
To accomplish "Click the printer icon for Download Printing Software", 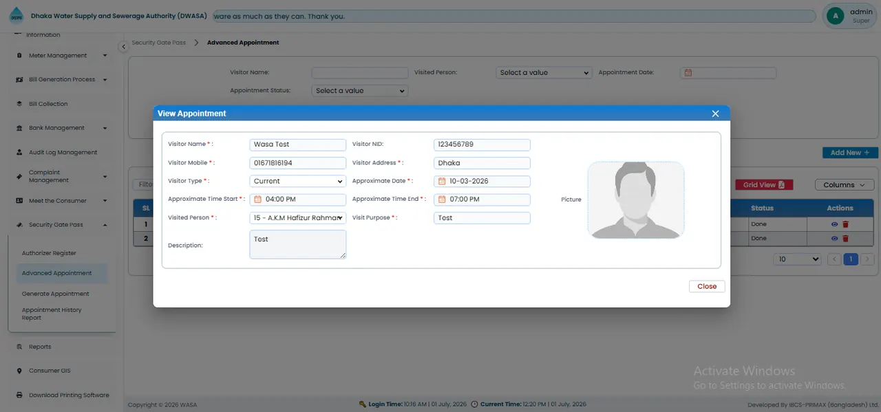I will [19, 395].
